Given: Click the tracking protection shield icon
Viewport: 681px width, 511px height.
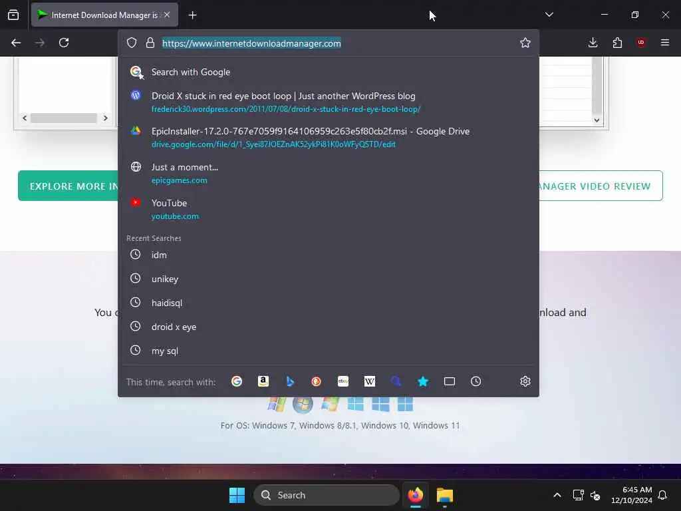Looking at the screenshot, I should (x=132, y=43).
